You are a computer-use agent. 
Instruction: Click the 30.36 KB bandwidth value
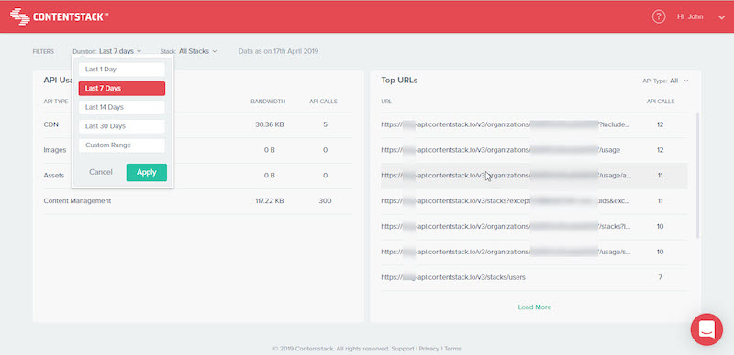coord(269,124)
